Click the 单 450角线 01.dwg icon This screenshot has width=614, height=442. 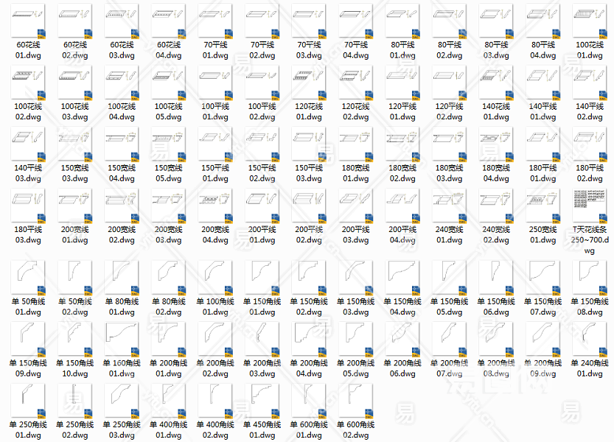[262, 401]
